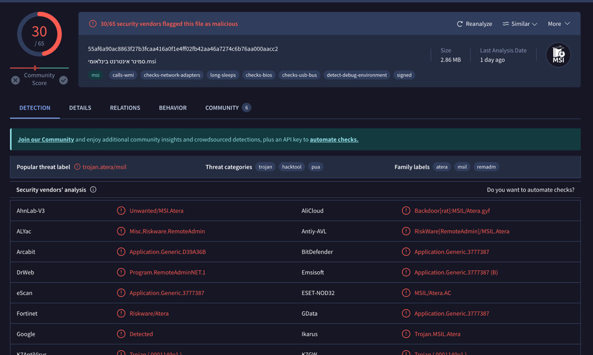The height and width of the screenshot is (355, 593).
Task: Click the MSI file type icon
Action: pyautogui.click(x=558, y=55)
